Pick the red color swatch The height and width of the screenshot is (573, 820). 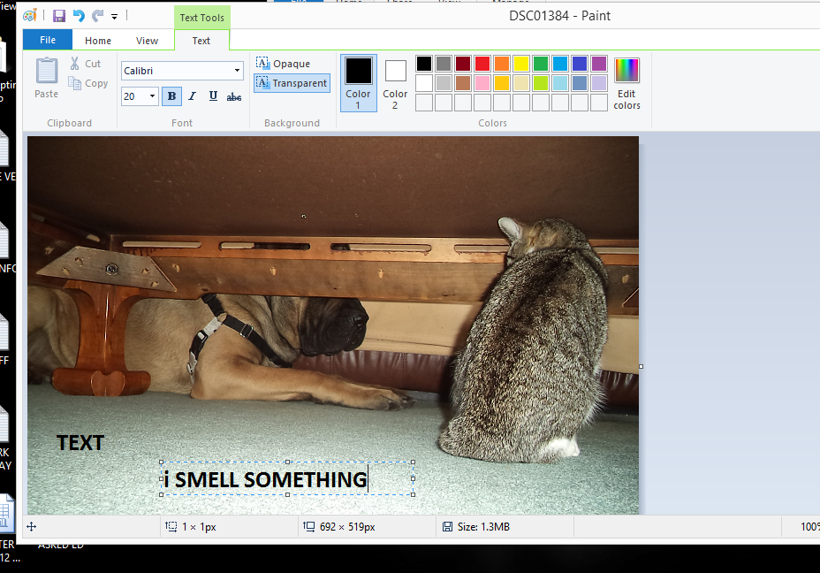(482, 64)
